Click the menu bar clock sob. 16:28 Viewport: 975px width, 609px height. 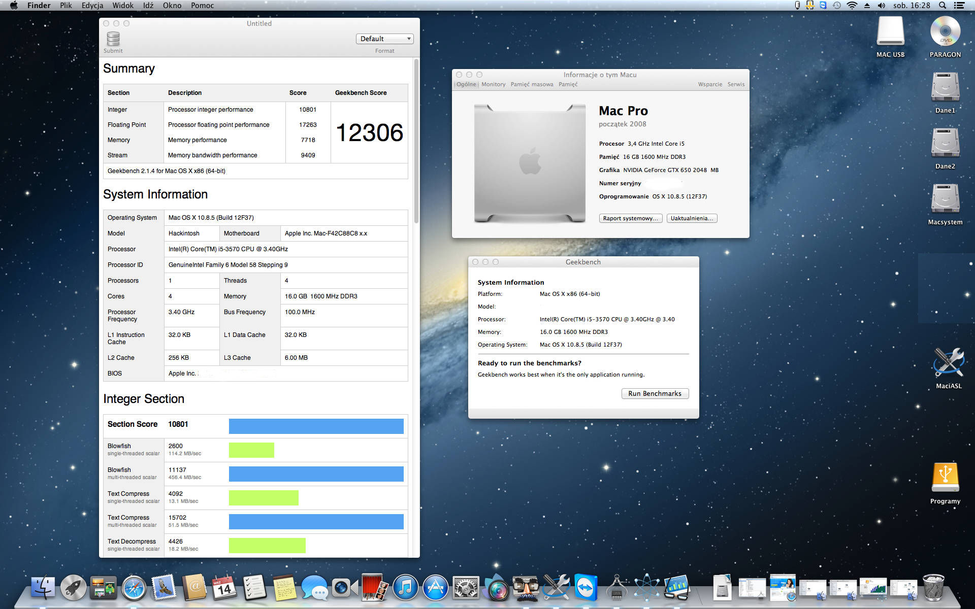[912, 6]
